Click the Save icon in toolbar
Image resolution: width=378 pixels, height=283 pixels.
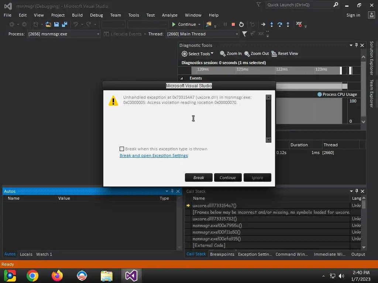tap(56, 24)
